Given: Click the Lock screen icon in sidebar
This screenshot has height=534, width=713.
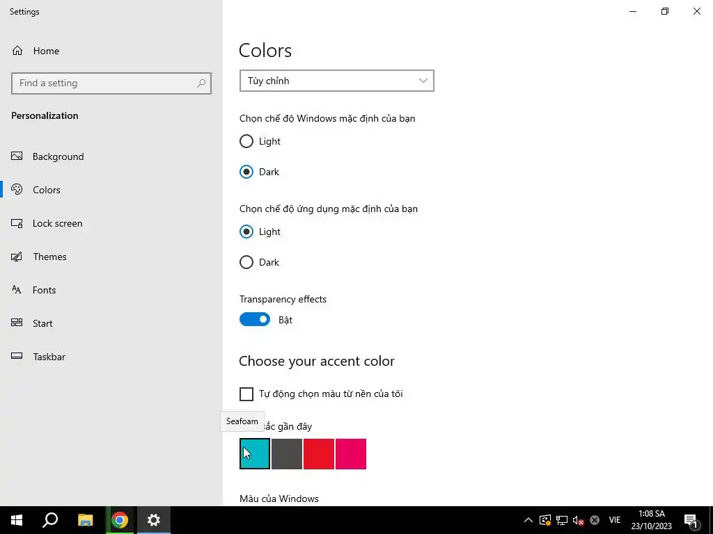Looking at the screenshot, I should 17,223.
